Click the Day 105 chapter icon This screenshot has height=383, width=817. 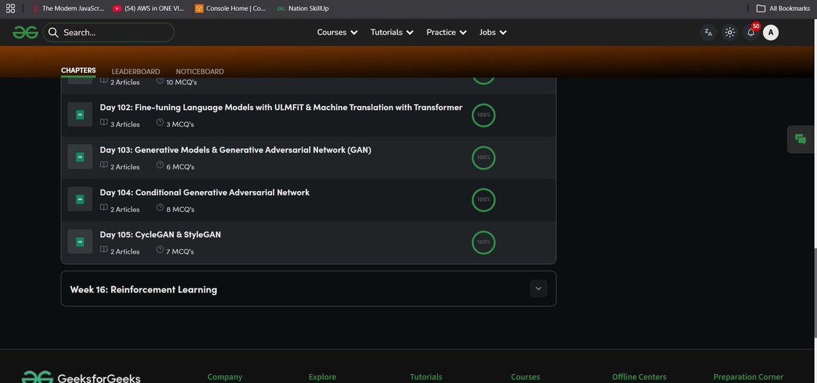coord(80,242)
